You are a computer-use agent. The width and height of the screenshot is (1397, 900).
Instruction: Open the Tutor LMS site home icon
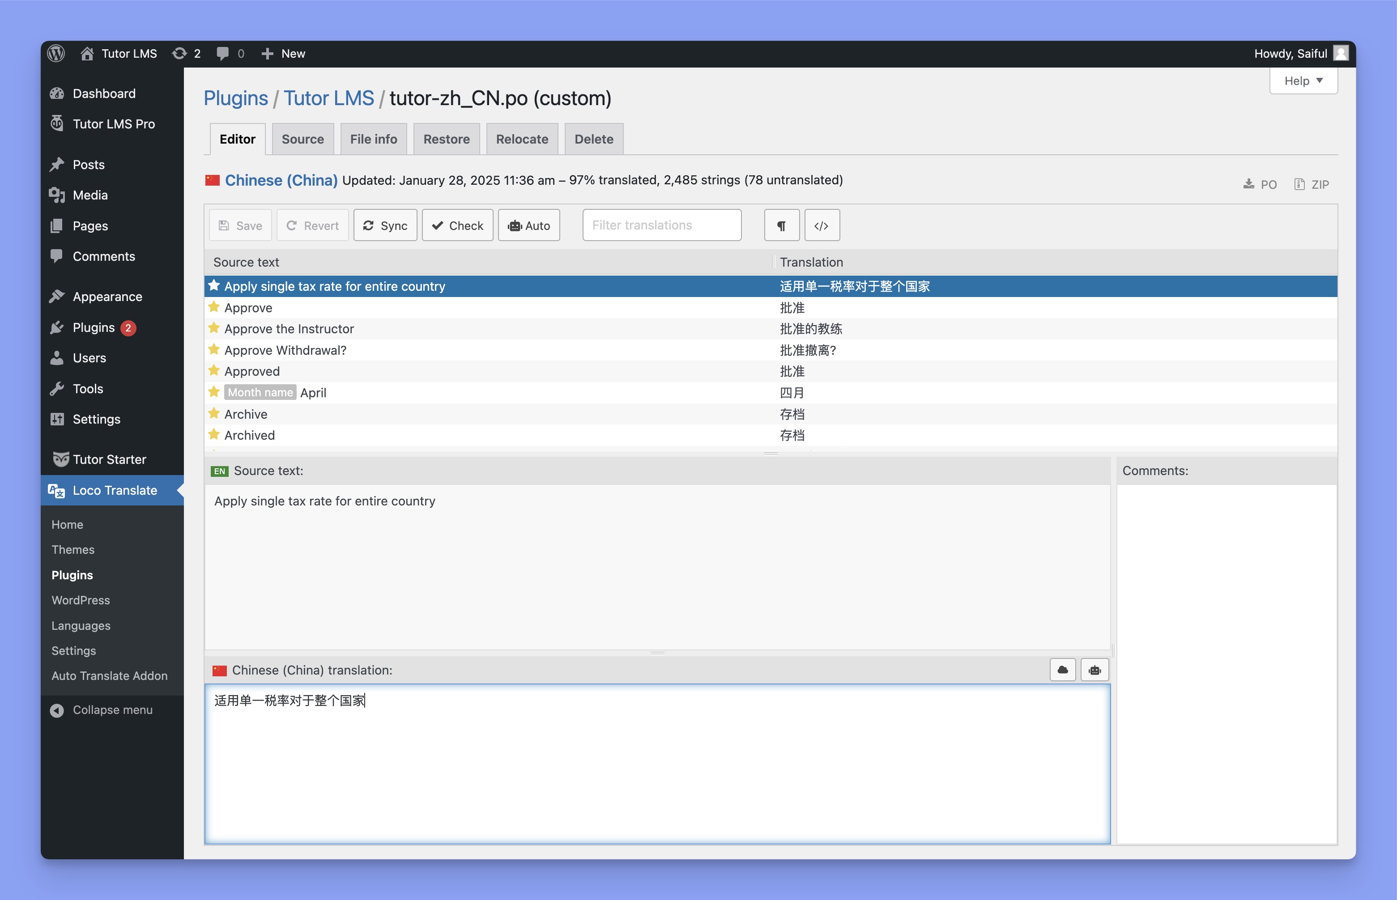pyautogui.click(x=87, y=54)
